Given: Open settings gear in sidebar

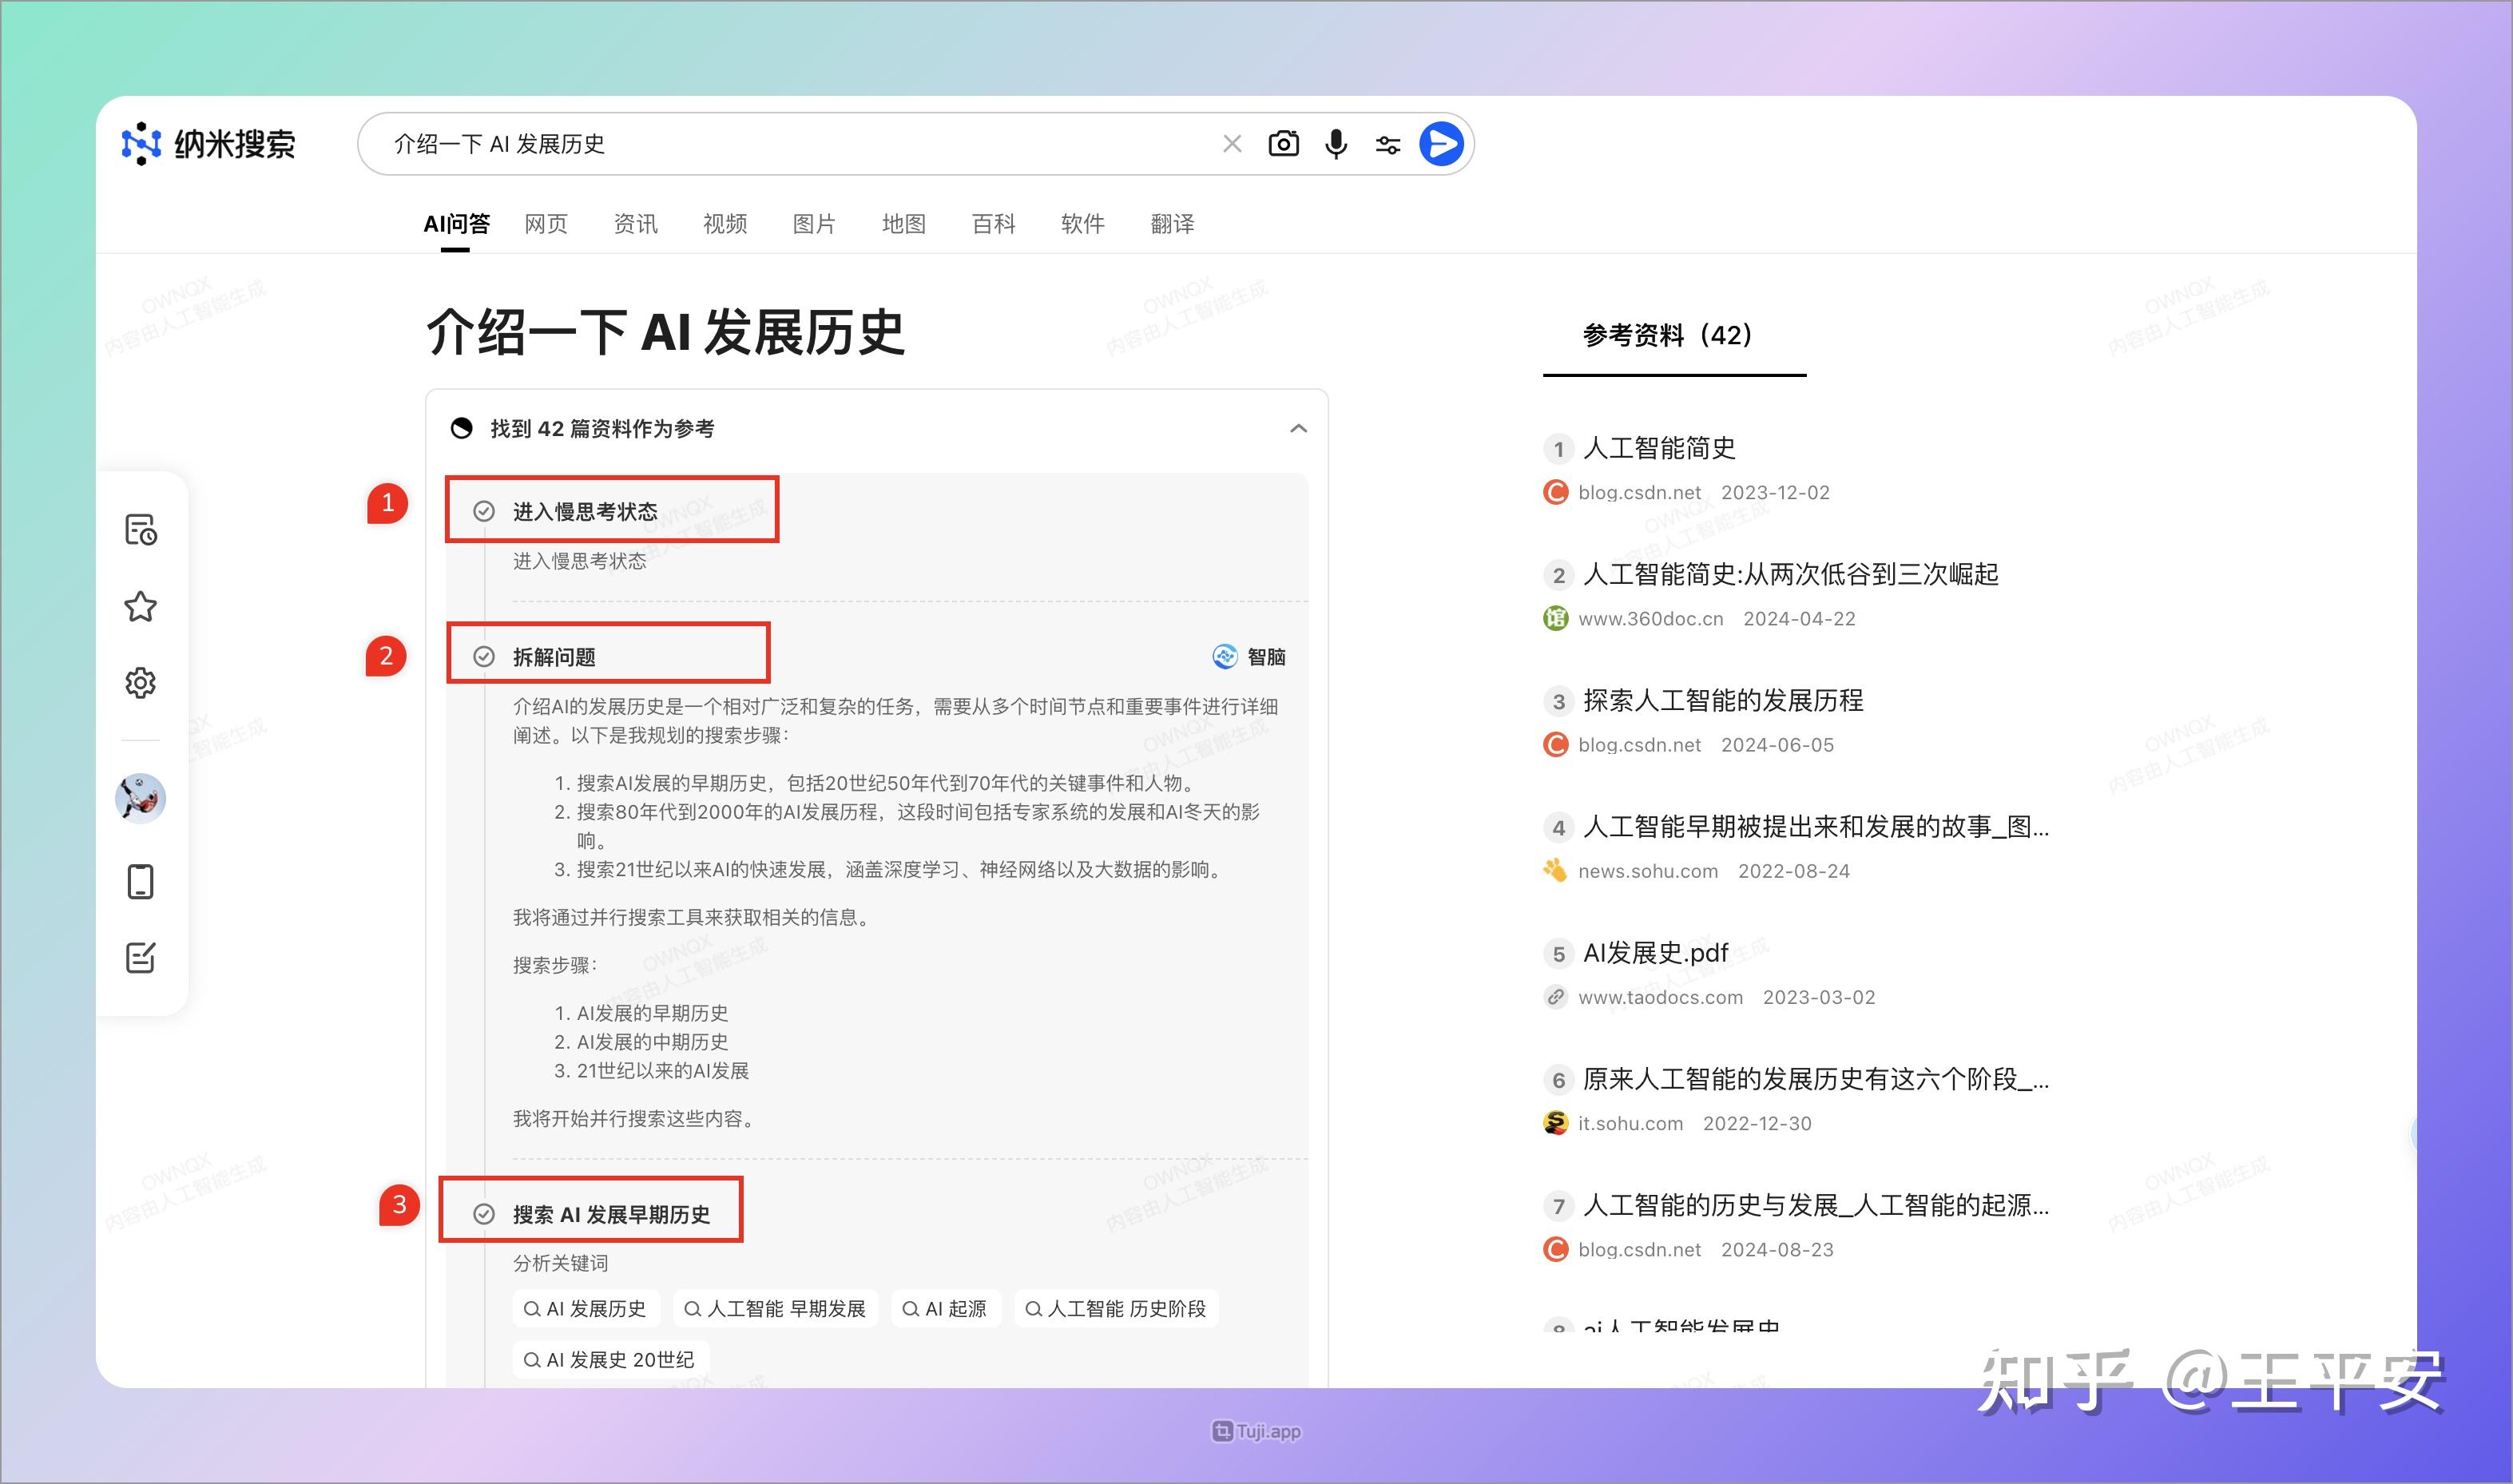Looking at the screenshot, I should point(141,683).
